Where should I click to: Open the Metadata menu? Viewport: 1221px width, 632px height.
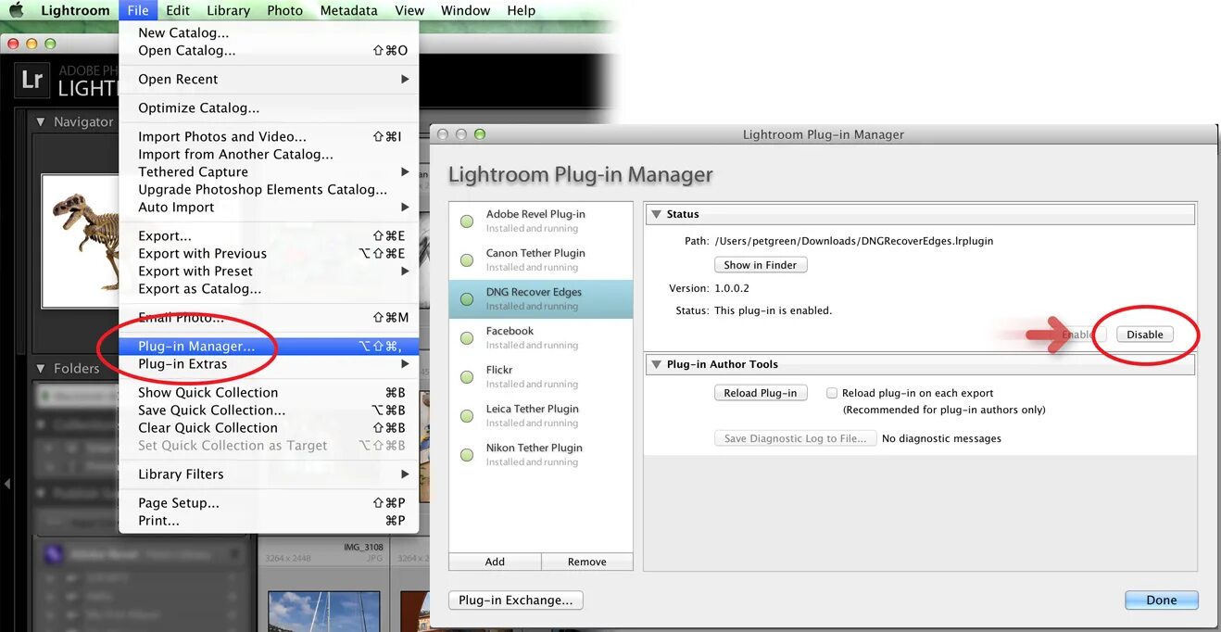pos(348,10)
